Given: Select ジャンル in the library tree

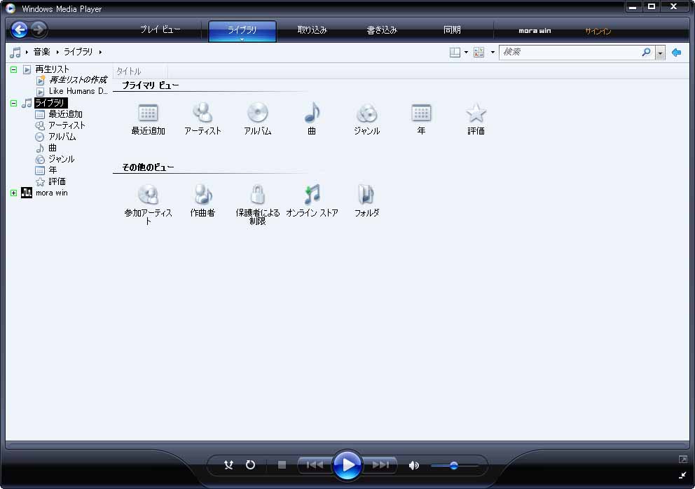Looking at the screenshot, I should (61, 159).
